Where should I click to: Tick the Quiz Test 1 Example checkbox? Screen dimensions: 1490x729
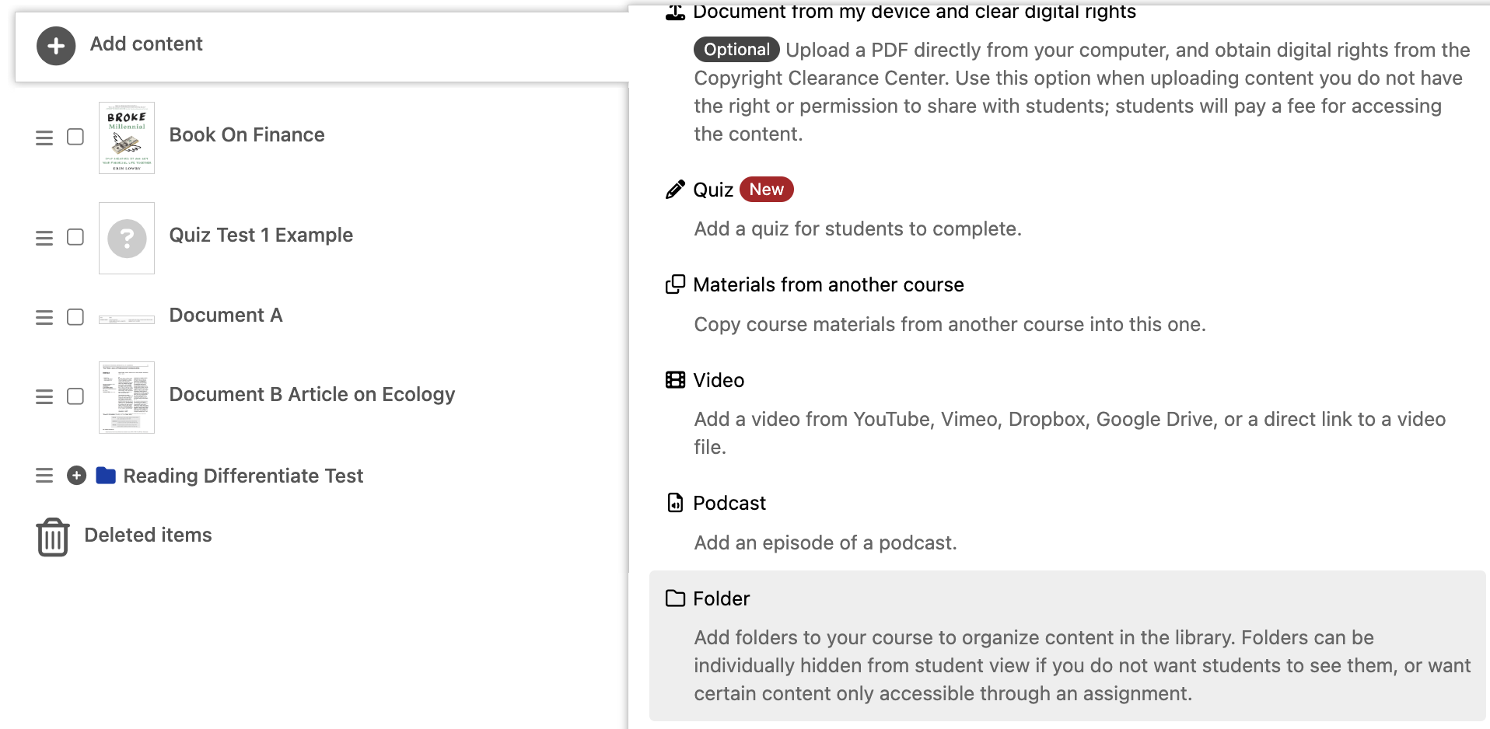tap(75, 237)
